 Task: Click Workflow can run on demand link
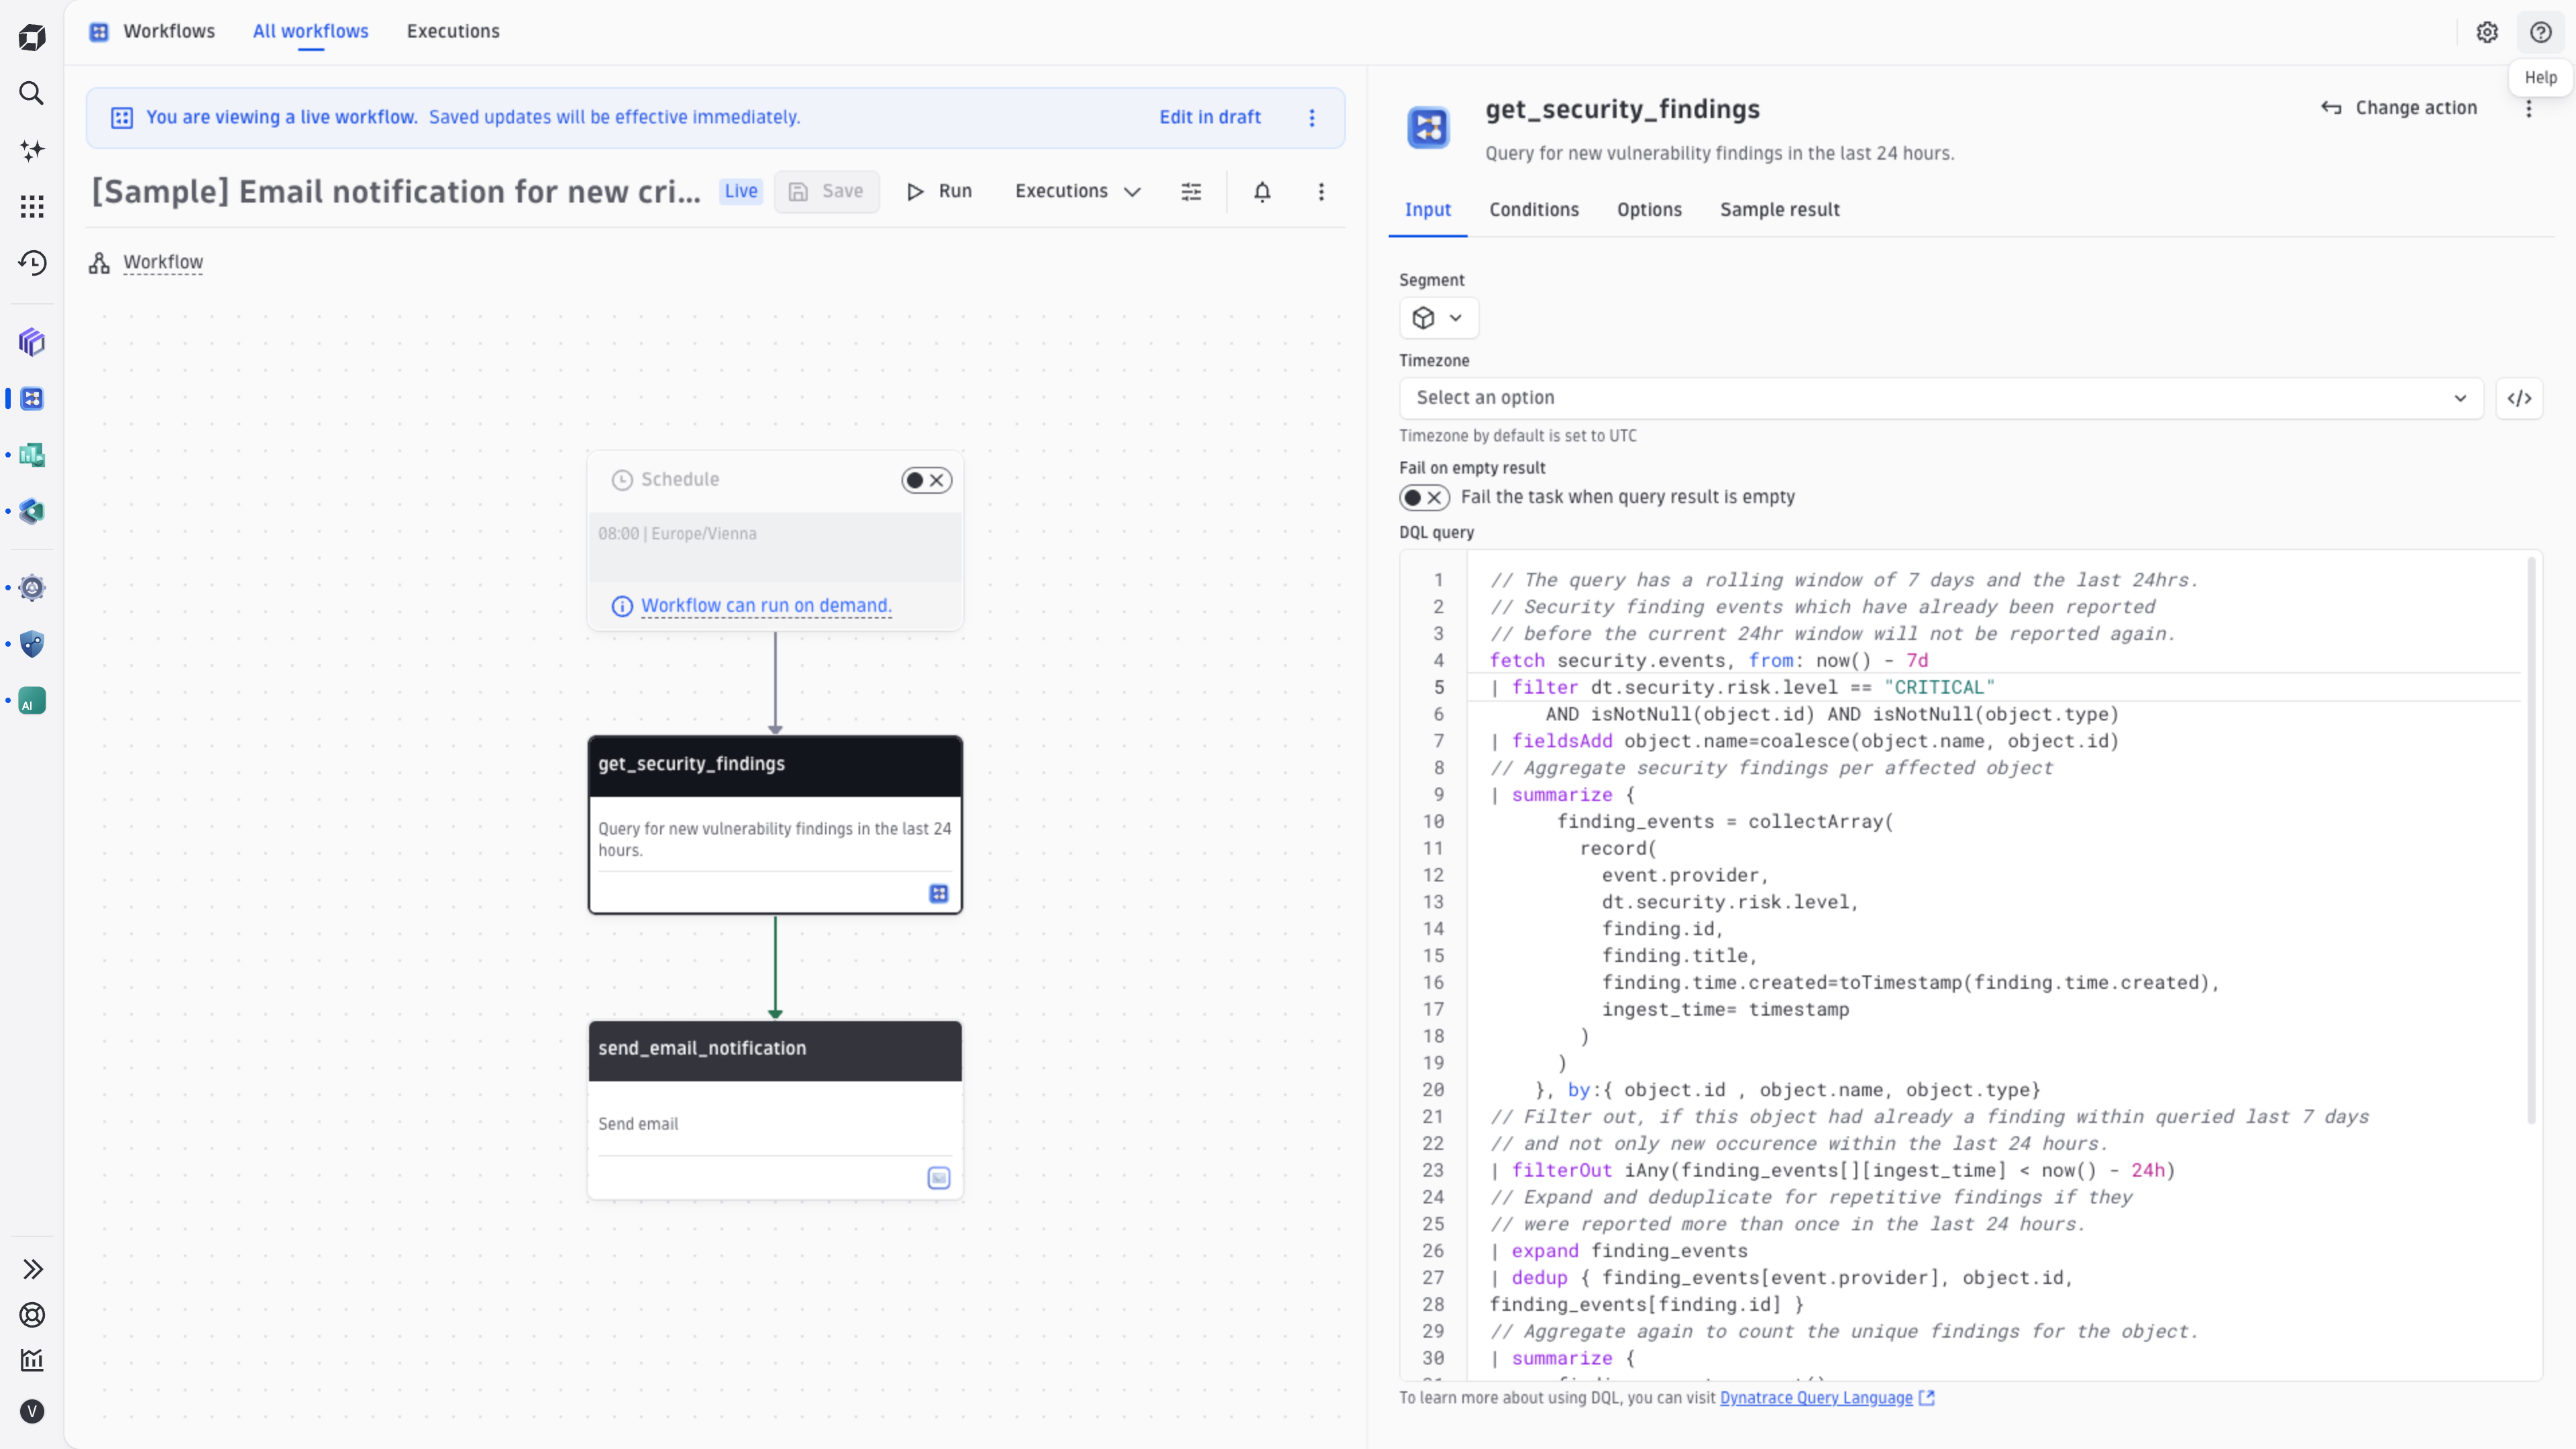pyautogui.click(x=766, y=606)
